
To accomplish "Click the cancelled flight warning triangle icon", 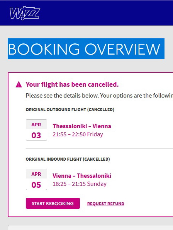I will click(x=19, y=85).
